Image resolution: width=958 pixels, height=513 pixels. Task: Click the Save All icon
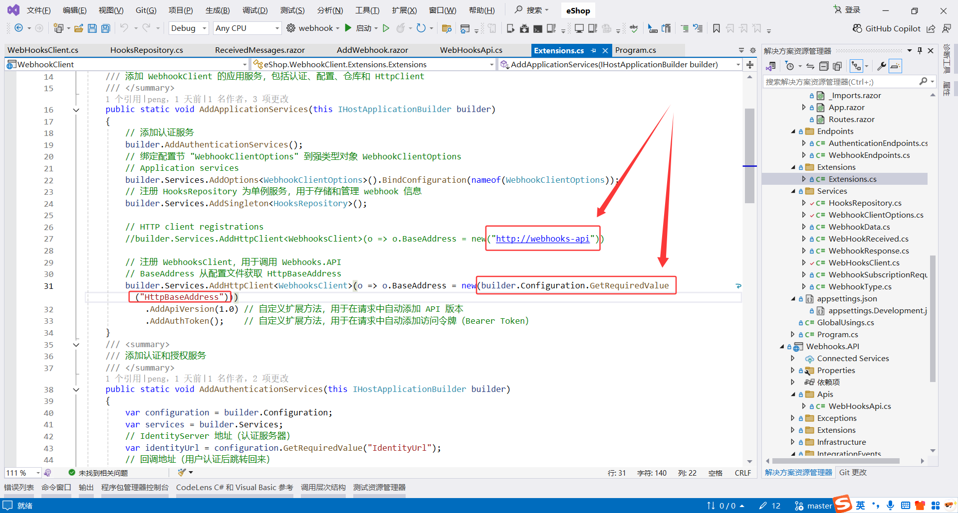[106, 28]
